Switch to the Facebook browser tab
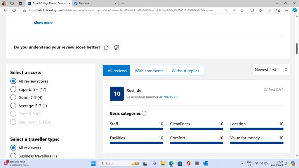Screen dimensions: 299x168 coord(93,3)
